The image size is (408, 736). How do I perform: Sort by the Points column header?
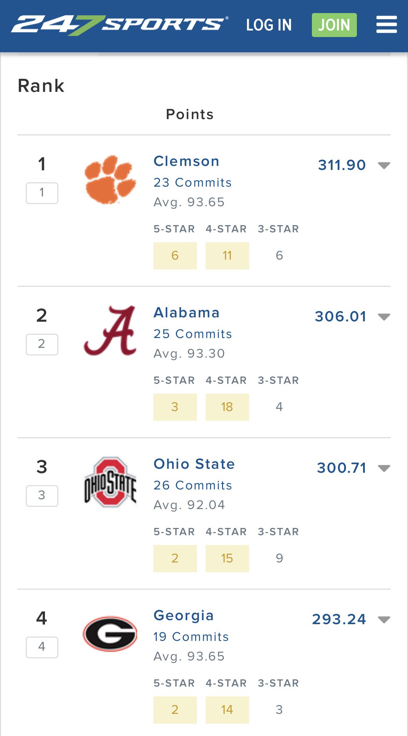click(190, 114)
